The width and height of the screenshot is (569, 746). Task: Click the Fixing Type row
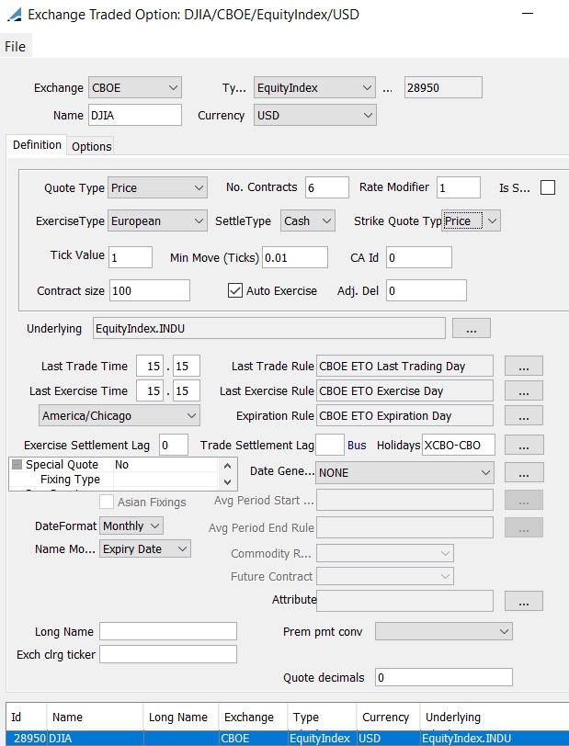[113, 480]
